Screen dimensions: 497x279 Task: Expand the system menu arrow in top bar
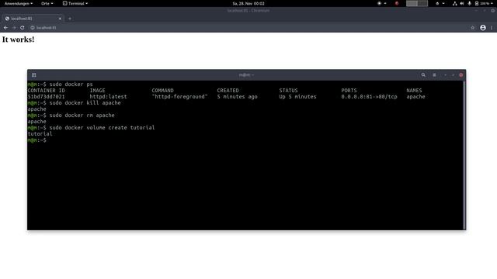(492, 3)
